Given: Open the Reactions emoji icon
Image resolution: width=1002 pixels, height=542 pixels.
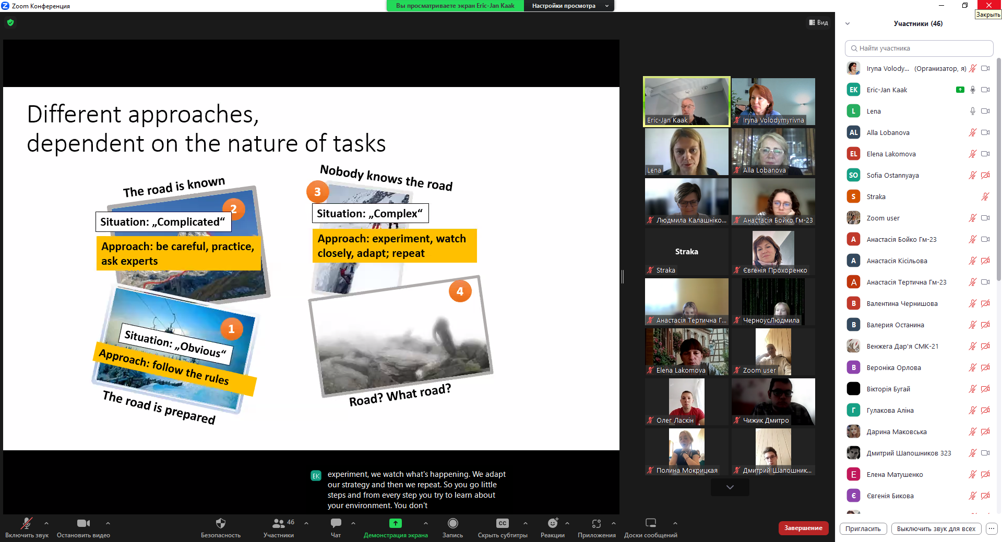Looking at the screenshot, I should [x=552, y=523].
